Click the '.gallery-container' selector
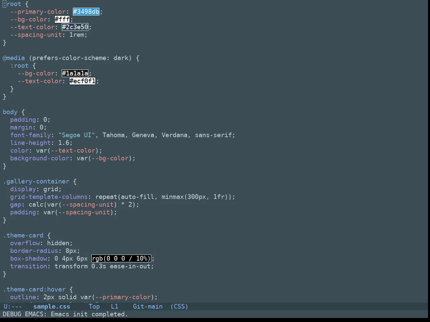The height and width of the screenshot is (322, 430). click(x=36, y=181)
